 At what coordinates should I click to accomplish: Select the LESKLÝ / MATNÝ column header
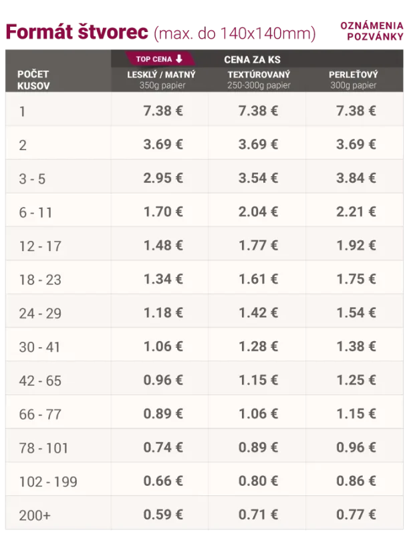(161, 75)
